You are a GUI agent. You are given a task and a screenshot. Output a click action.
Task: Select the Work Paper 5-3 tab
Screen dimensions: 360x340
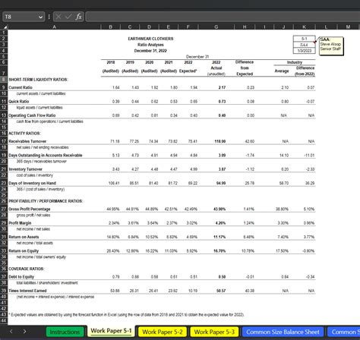pos(214,332)
